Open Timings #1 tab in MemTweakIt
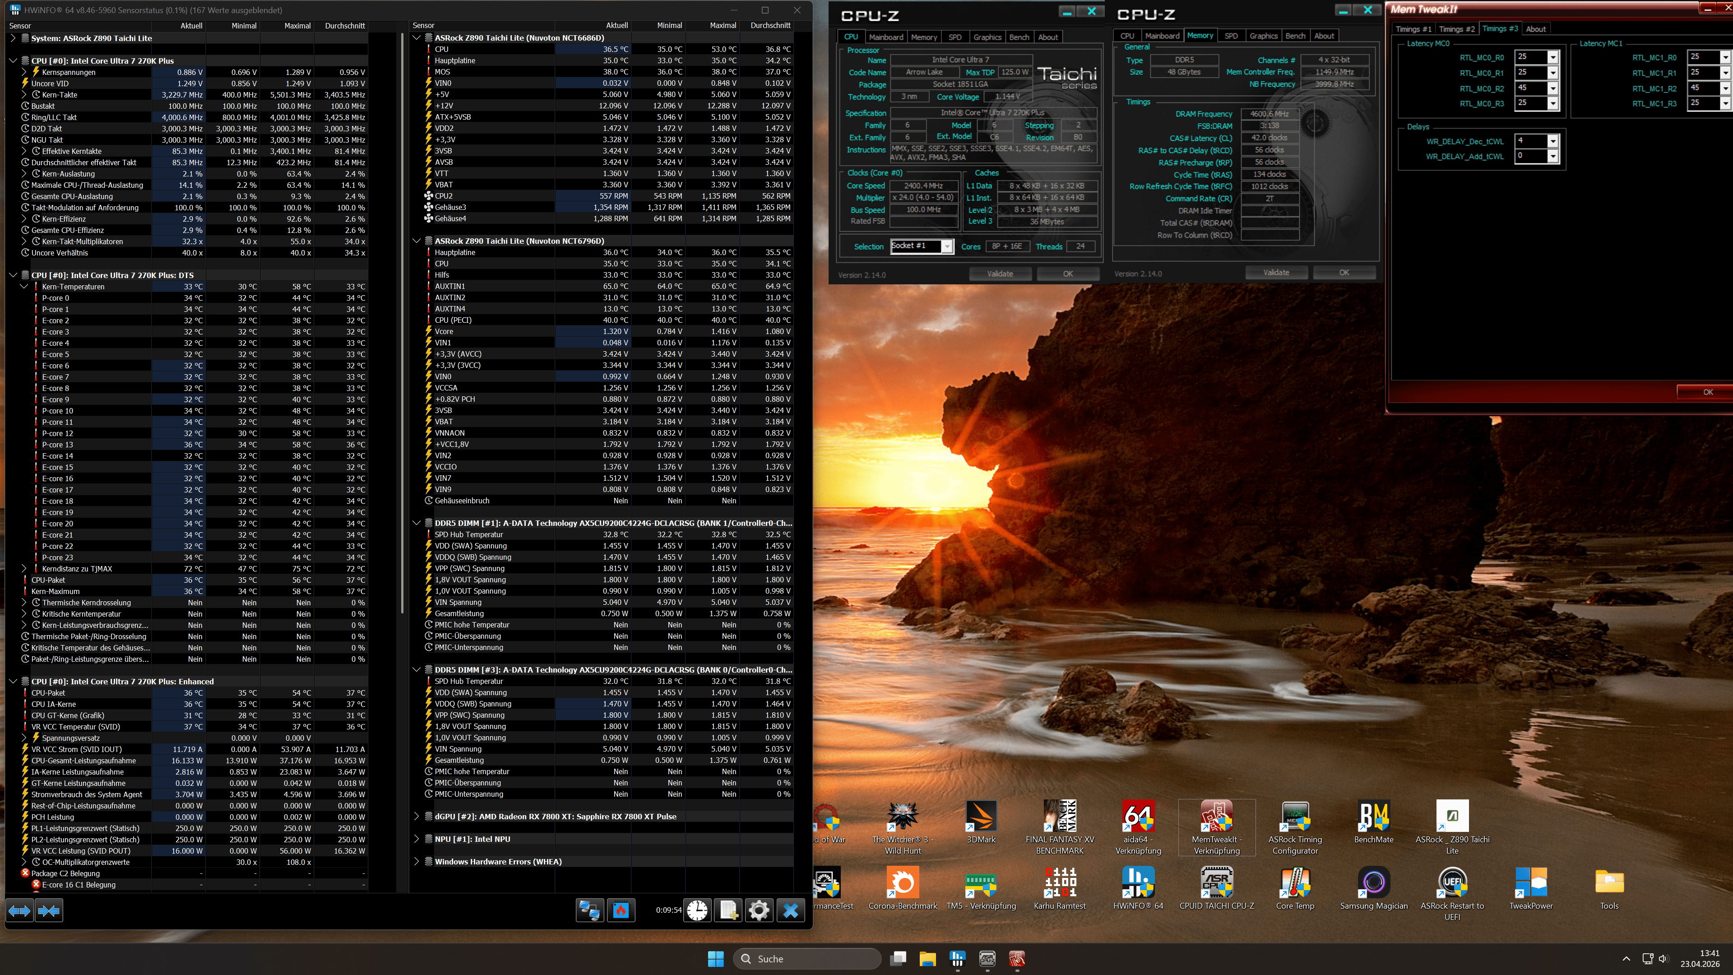Image resolution: width=1733 pixels, height=975 pixels. pyautogui.click(x=1413, y=29)
